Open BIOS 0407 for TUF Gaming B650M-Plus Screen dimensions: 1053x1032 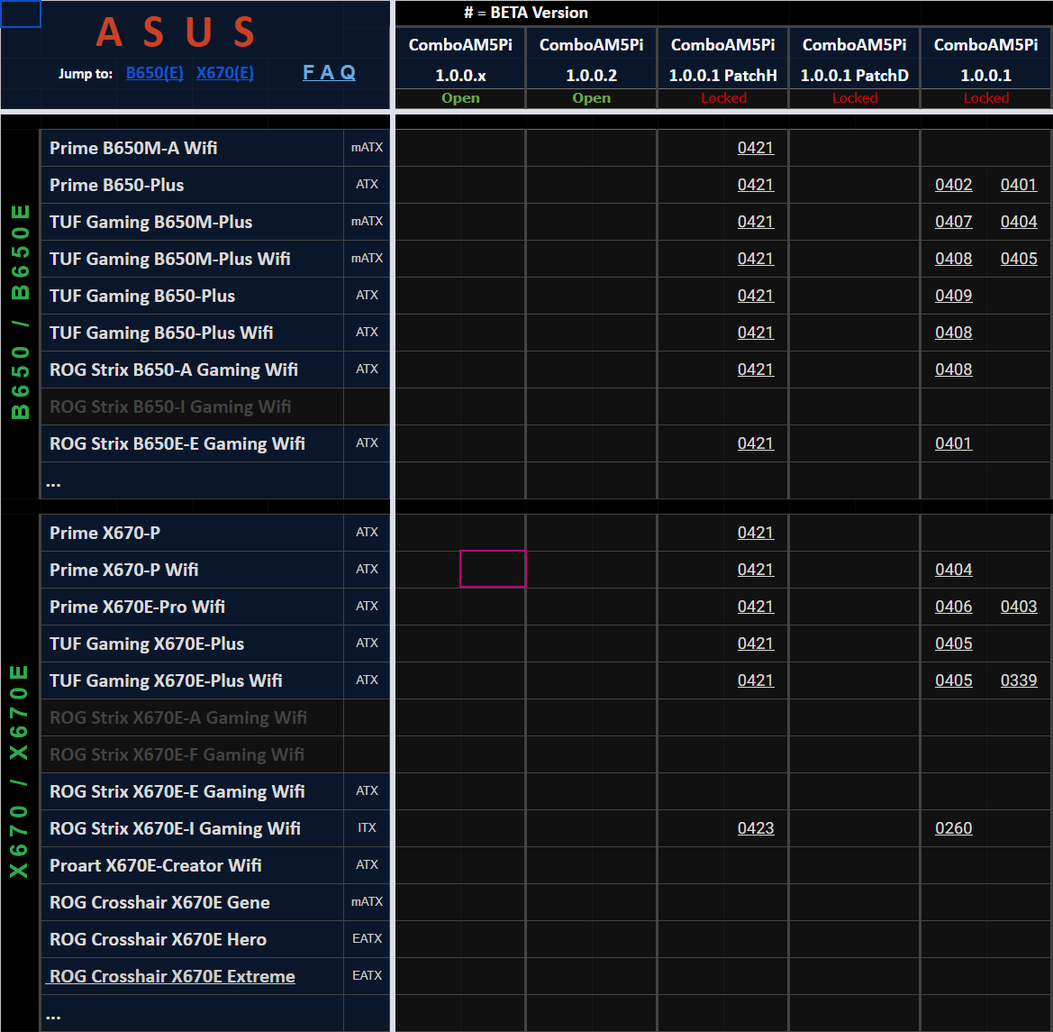coord(954,222)
